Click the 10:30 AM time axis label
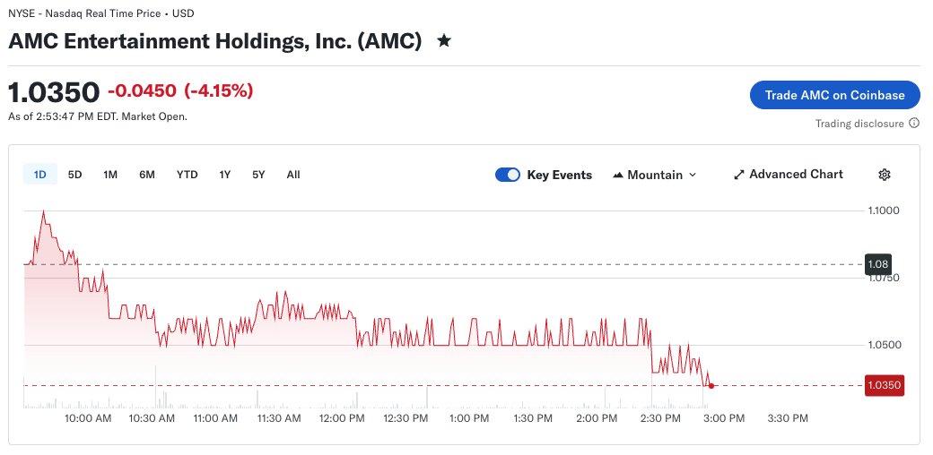This screenshot has height=455, width=933. coord(152,418)
